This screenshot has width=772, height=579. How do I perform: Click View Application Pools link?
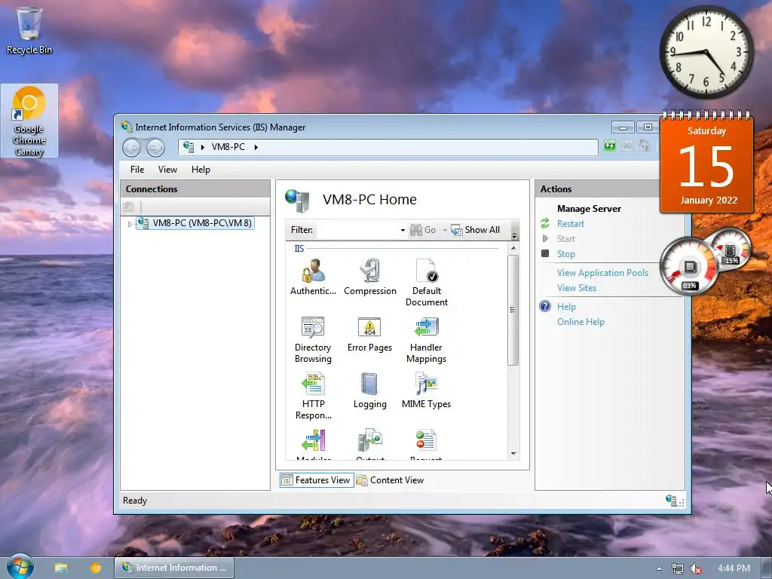602,273
